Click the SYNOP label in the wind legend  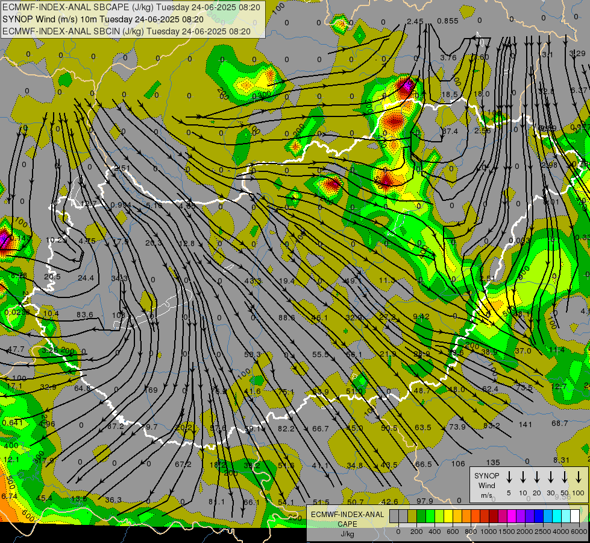(x=487, y=476)
